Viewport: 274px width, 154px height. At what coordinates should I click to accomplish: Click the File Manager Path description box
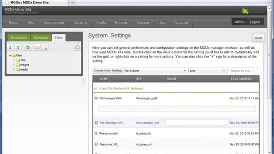point(177,109)
